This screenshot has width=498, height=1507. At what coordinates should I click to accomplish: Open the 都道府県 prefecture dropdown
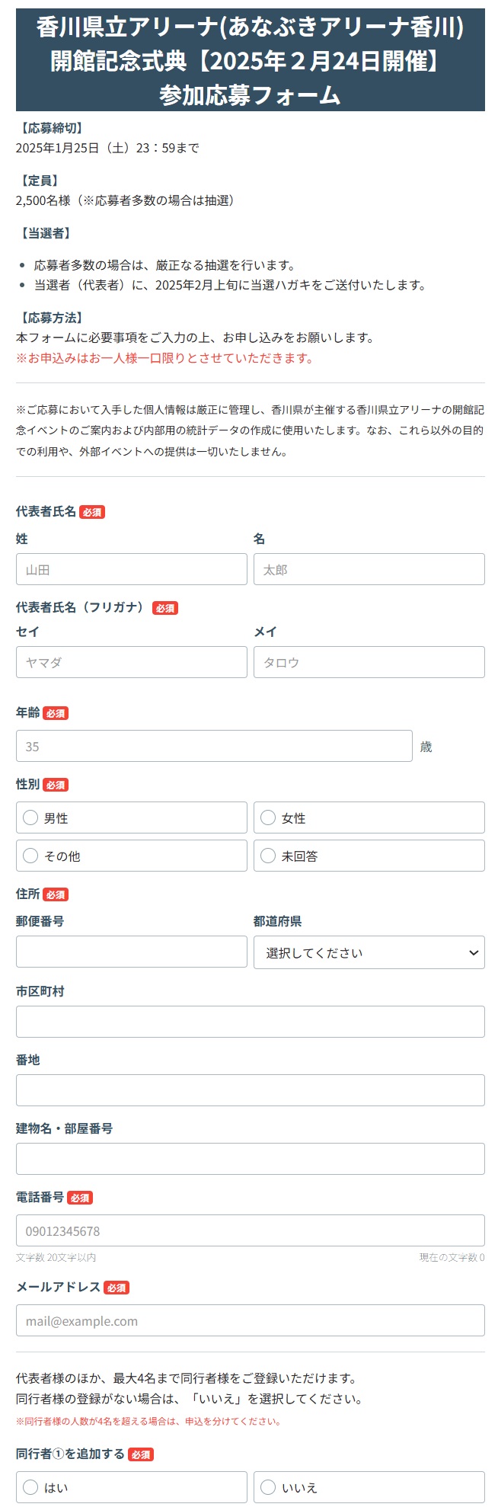[x=369, y=952]
